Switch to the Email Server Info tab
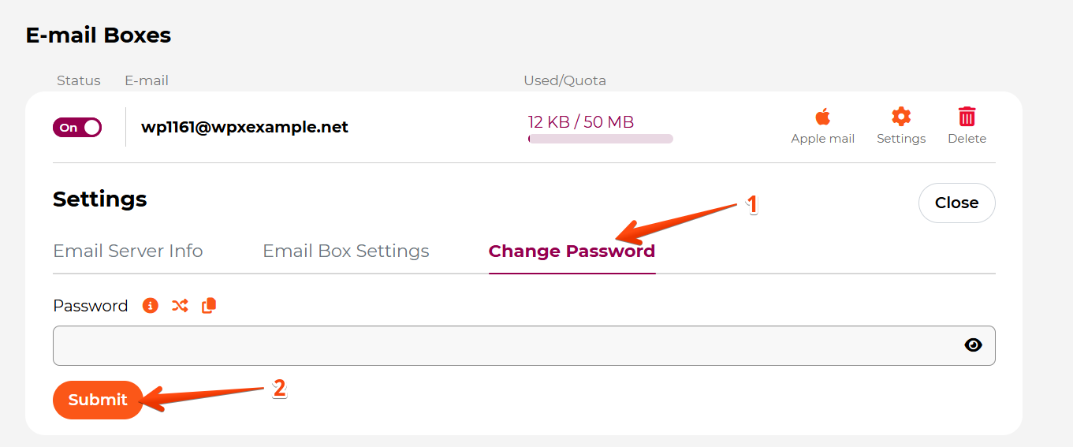The width and height of the screenshot is (1073, 447). pos(128,251)
